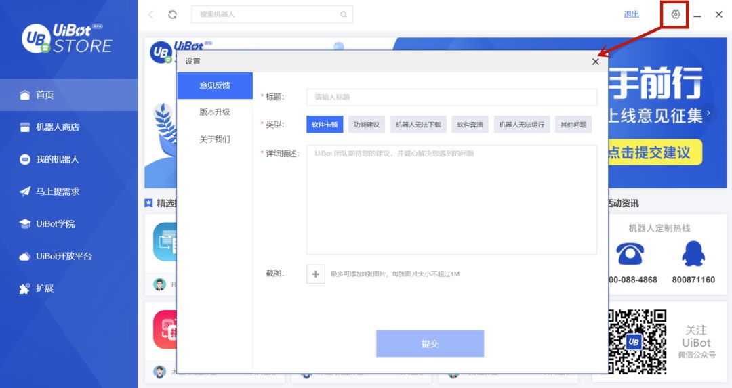Open 首页 in the sidebar

coord(68,95)
